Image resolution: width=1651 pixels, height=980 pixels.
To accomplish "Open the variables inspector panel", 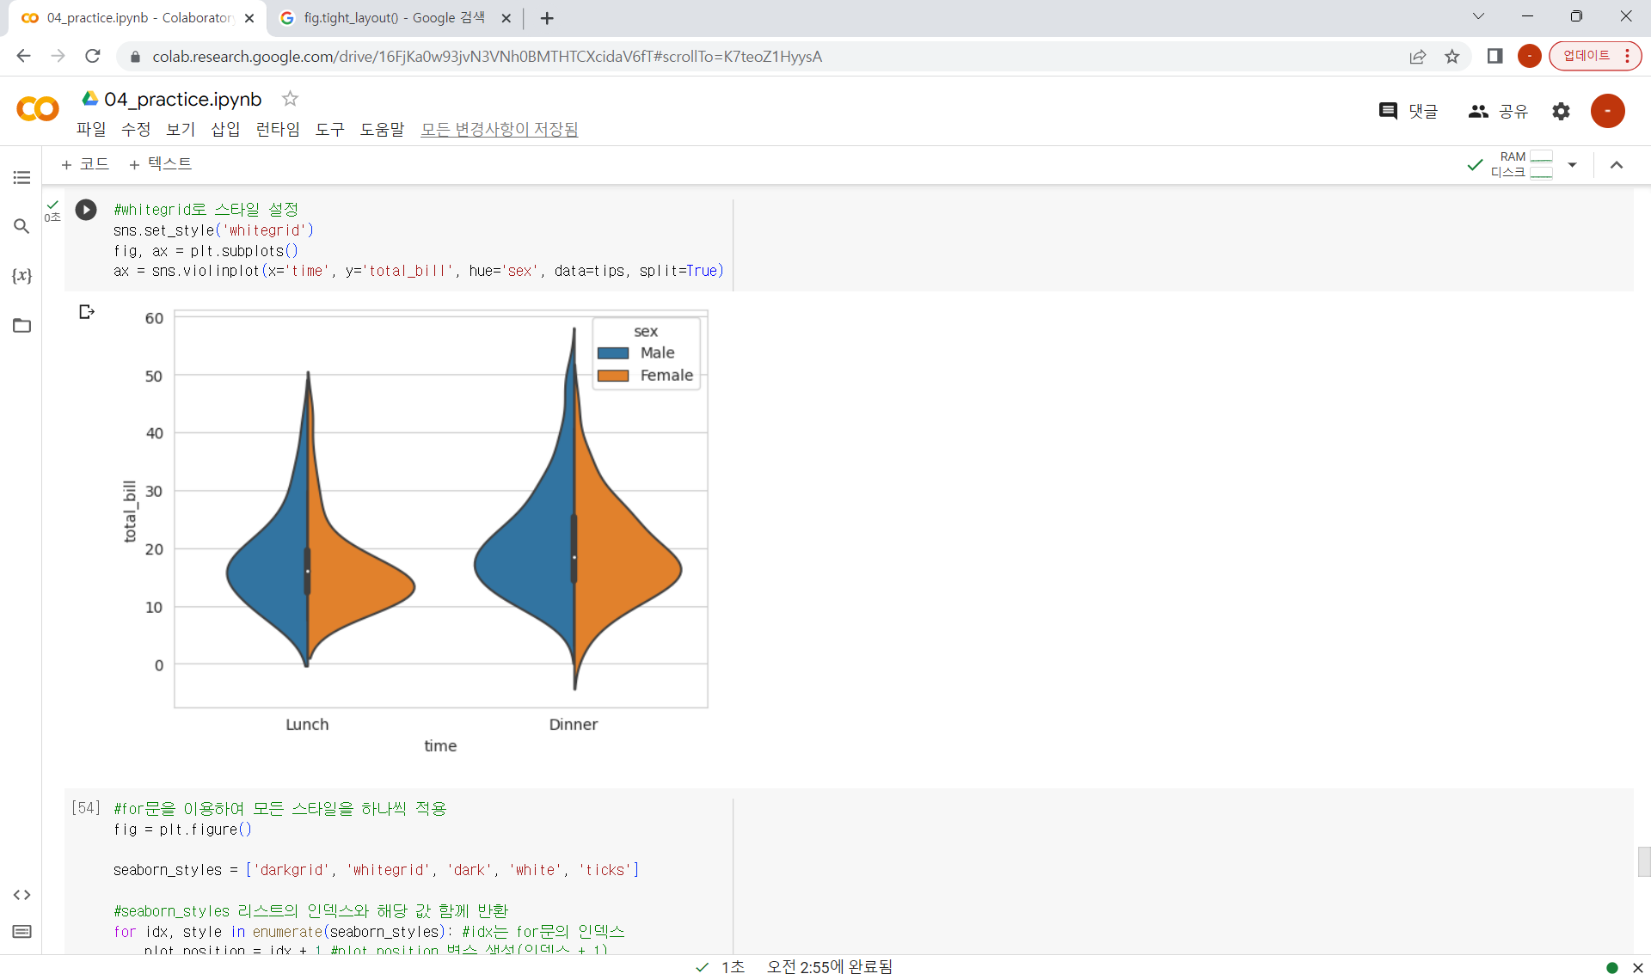I will 21,276.
